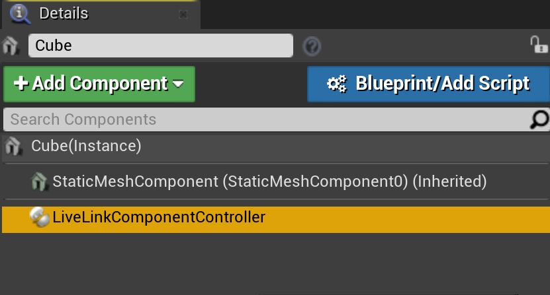
Task: Click the Add Component button label
Action: coord(99,84)
